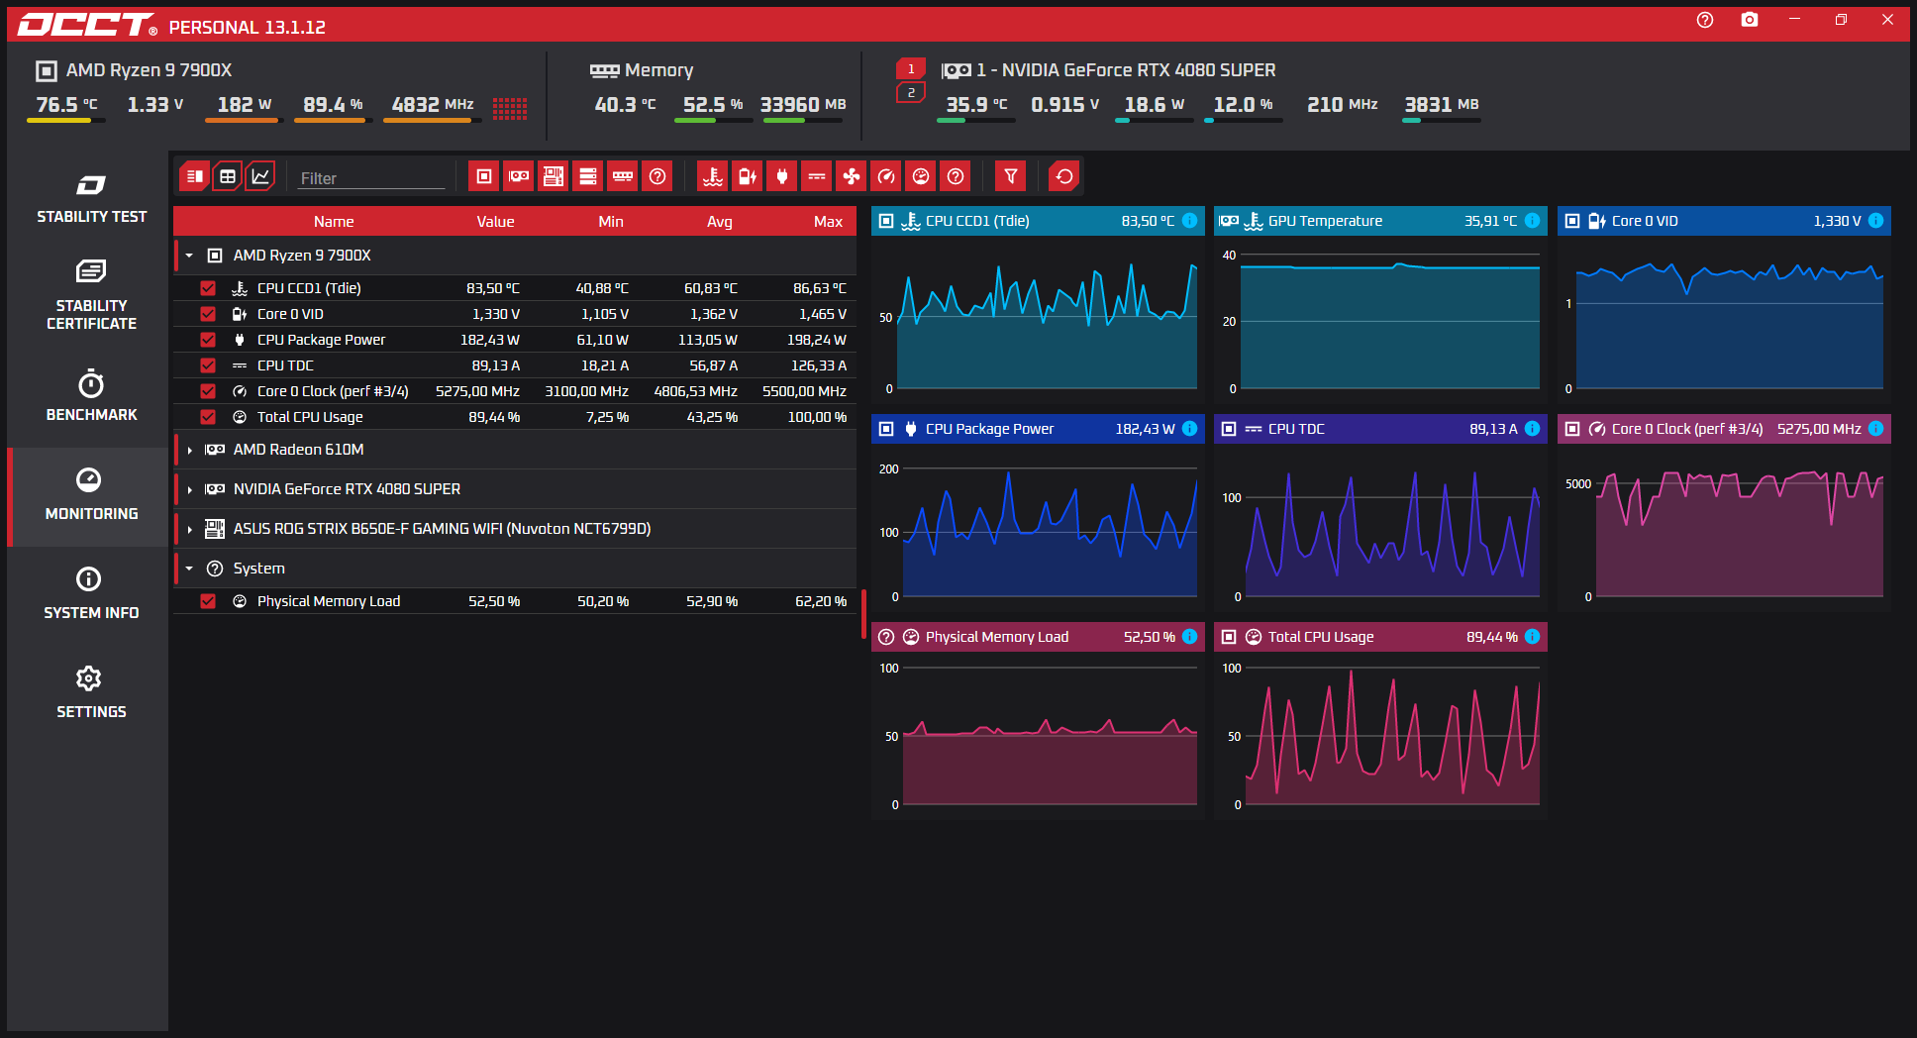The image size is (1917, 1038).
Task: Filter sensors by storage device icon
Action: (588, 176)
